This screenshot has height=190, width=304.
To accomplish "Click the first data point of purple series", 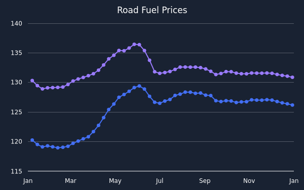I will pyautogui.click(x=32, y=81).
